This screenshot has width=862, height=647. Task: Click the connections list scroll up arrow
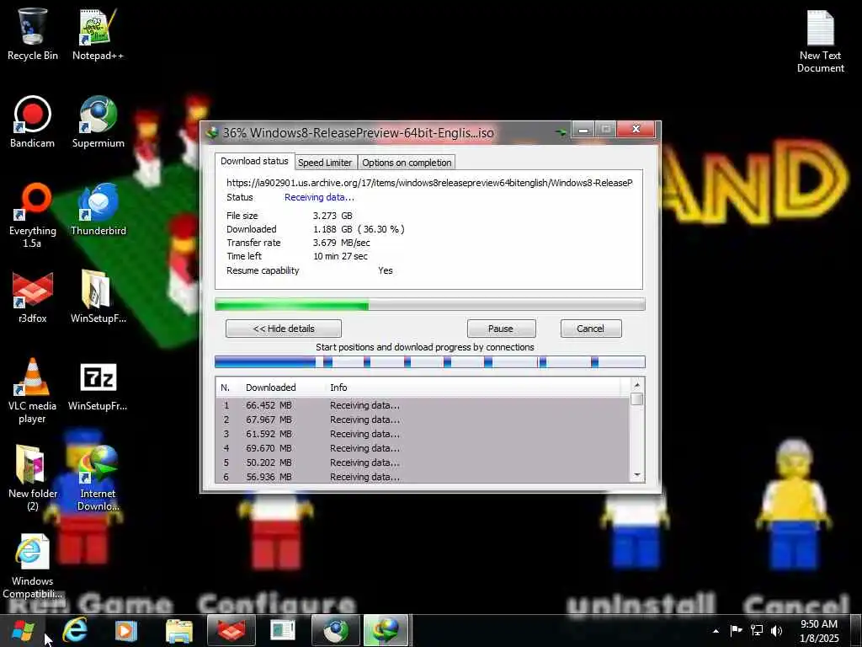[x=637, y=384]
